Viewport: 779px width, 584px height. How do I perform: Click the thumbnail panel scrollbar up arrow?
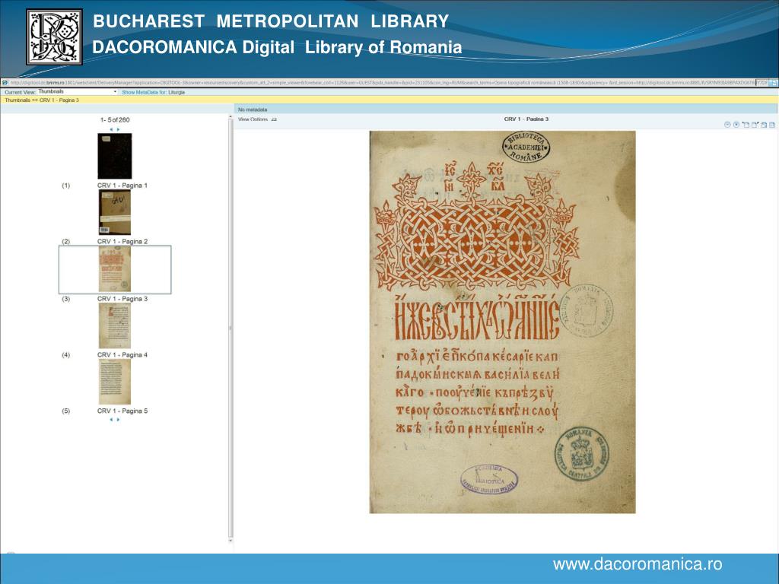(x=230, y=117)
